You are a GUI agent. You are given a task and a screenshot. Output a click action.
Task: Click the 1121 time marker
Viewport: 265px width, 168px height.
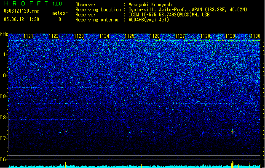tap(28, 36)
